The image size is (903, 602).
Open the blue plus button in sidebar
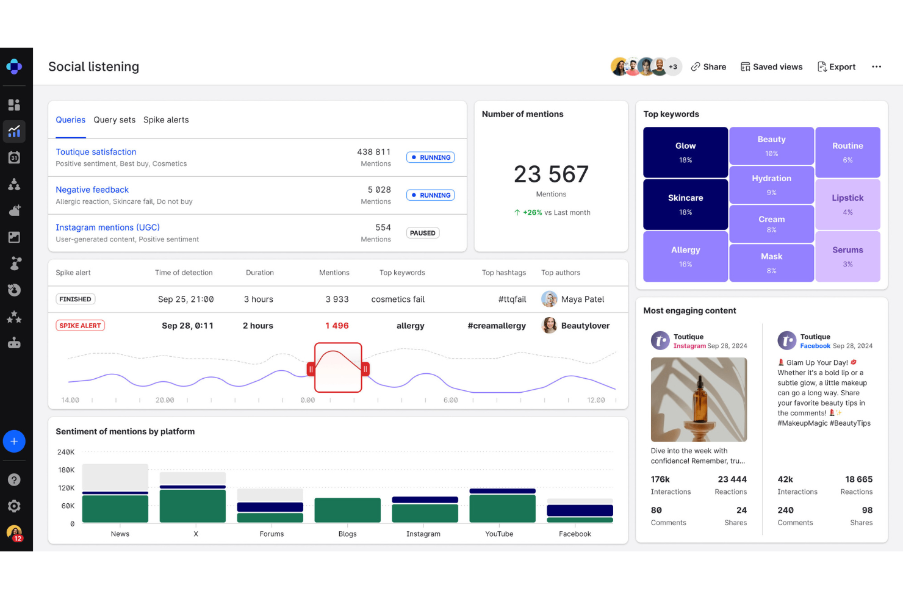(13, 441)
